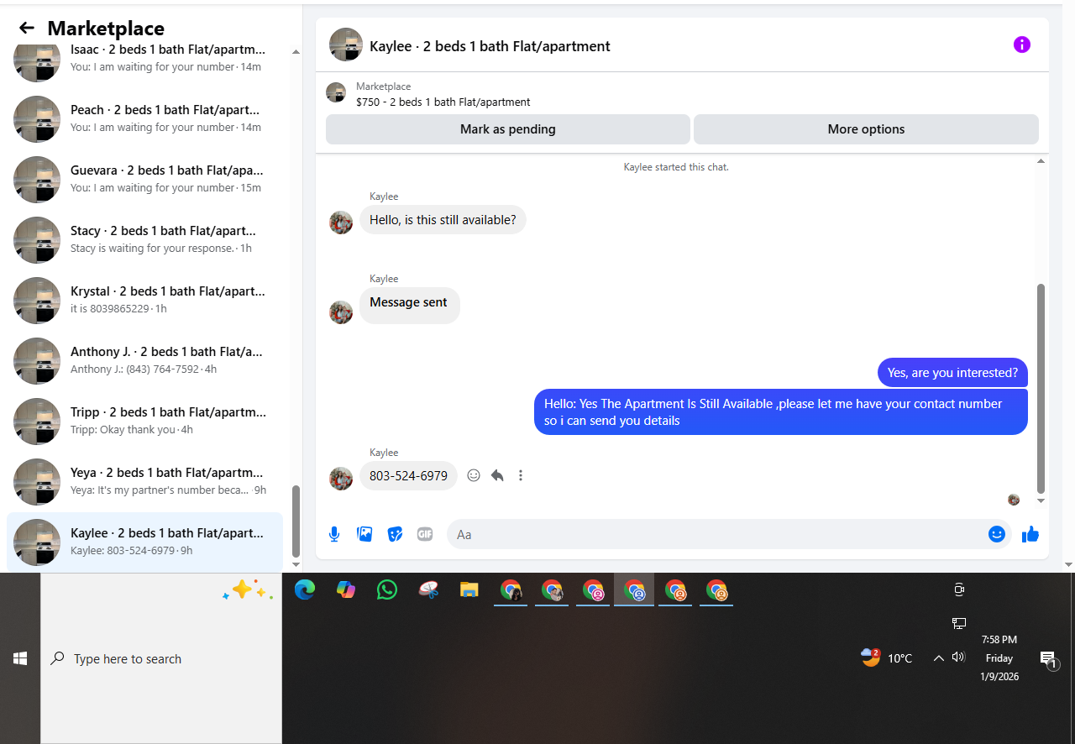Click the 'Hello: Yes The Apartment Is Still Available' message
The height and width of the screenshot is (744, 1075).
point(781,412)
